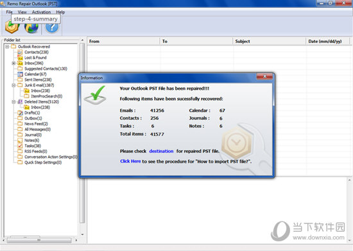Viewport: 353px width, 251px height.
Task: Select the Junk E-mail(1387) folder icon
Action: coord(20,85)
